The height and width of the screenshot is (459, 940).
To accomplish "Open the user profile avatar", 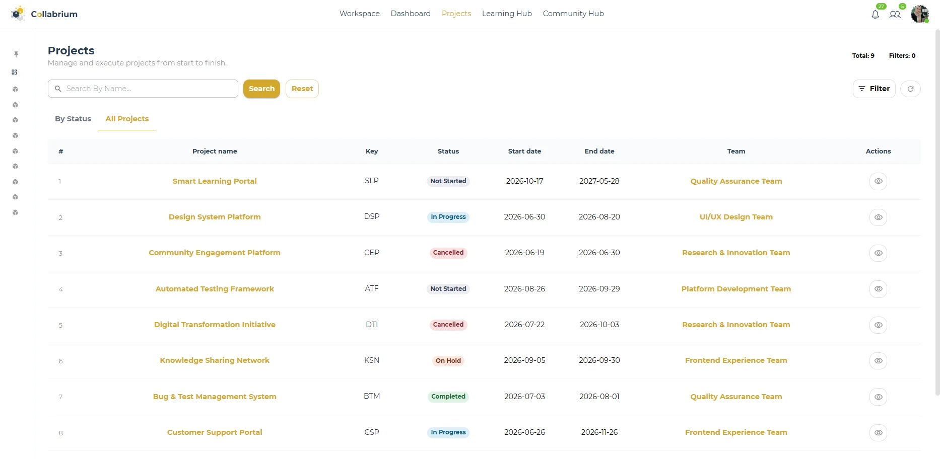I will pos(920,14).
